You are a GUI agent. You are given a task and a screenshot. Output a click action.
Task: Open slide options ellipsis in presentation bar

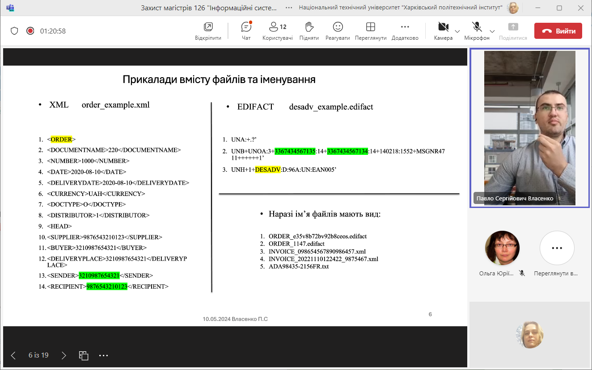pyautogui.click(x=103, y=355)
